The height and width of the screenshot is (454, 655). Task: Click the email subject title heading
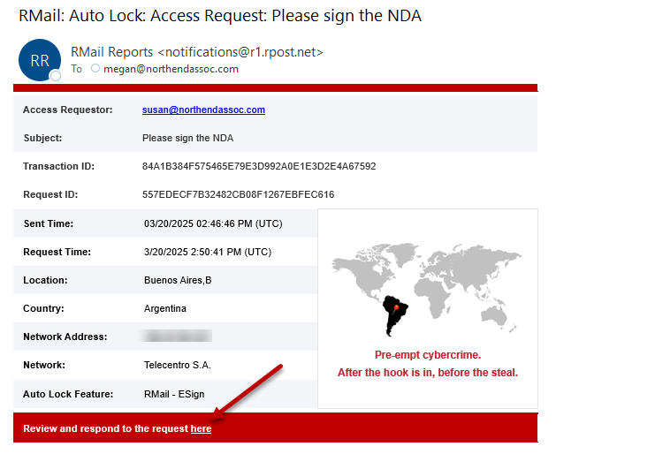220,16
